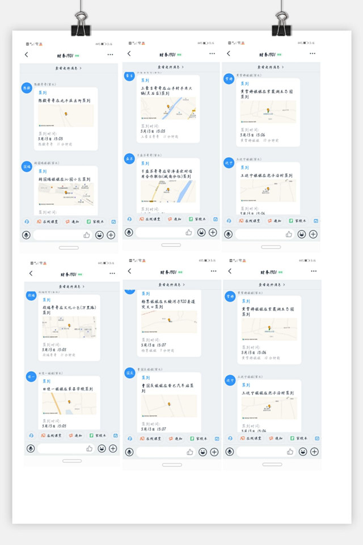Tap 国庆 blue avatar
The image size is (363, 545).
[x=130, y=373]
